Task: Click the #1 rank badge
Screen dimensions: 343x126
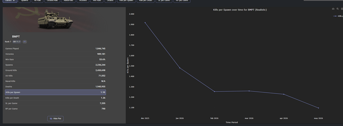Action: [25, 42]
